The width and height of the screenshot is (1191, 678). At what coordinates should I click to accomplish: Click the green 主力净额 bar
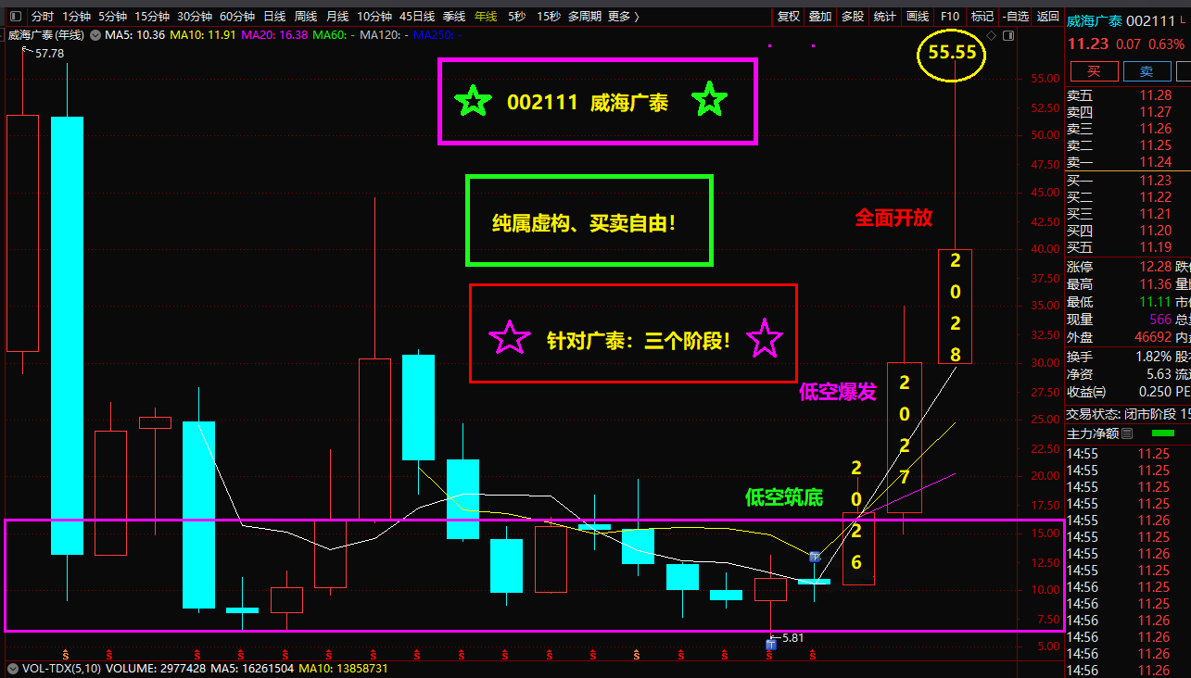(x=1162, y=433)
